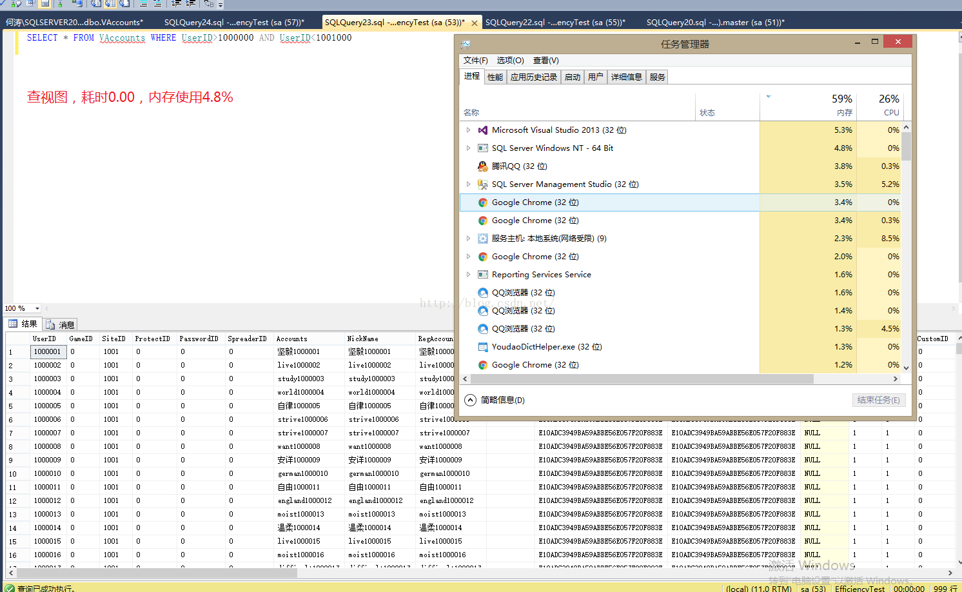Click the results-to-text toolbar icon in SSMS
The width and height of the screenshot is (962, 592).
pos(95,3)
